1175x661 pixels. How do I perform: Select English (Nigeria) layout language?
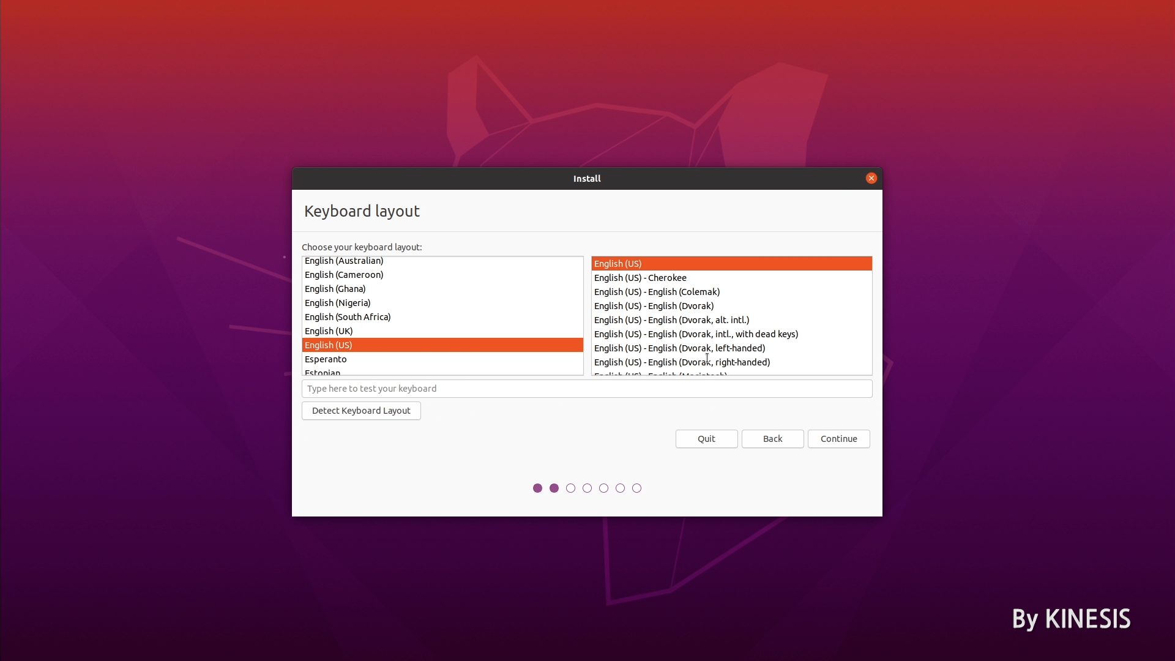(x=338, y=303)
